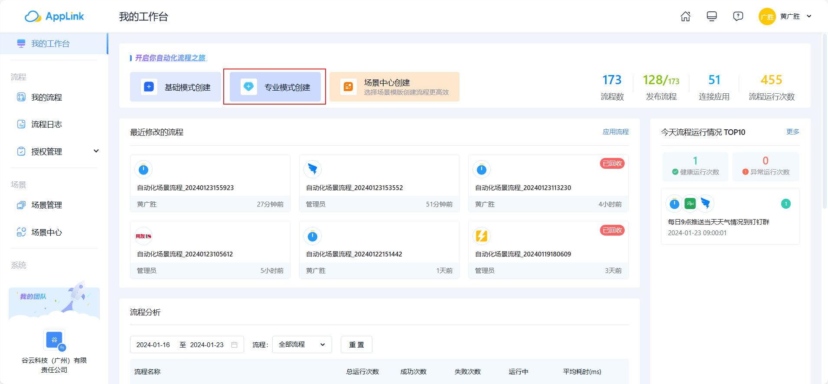Click the page vertical scrollbar

825,121
